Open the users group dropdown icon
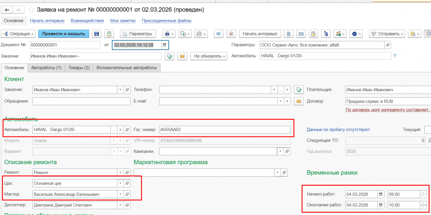This screenshot has width=431, height=215. coord(340,34)
